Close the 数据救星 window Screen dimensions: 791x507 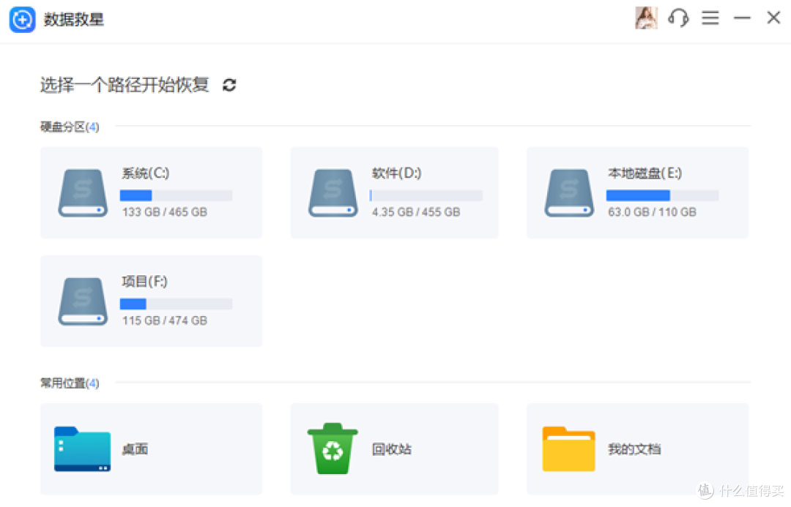pos(773,18)
